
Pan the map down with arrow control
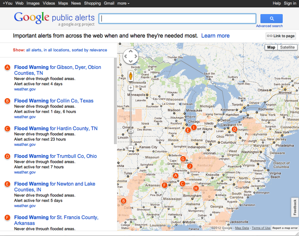(130, 61)
